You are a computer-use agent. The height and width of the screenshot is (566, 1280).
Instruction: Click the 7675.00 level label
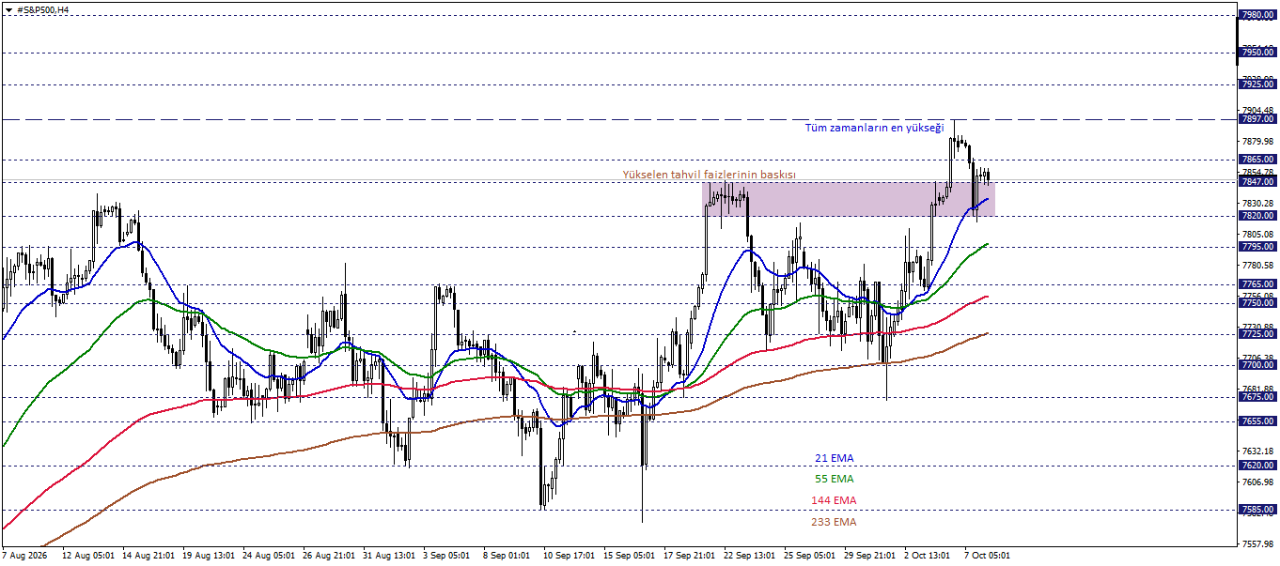pyautogui.click(x=1257, y=397)
